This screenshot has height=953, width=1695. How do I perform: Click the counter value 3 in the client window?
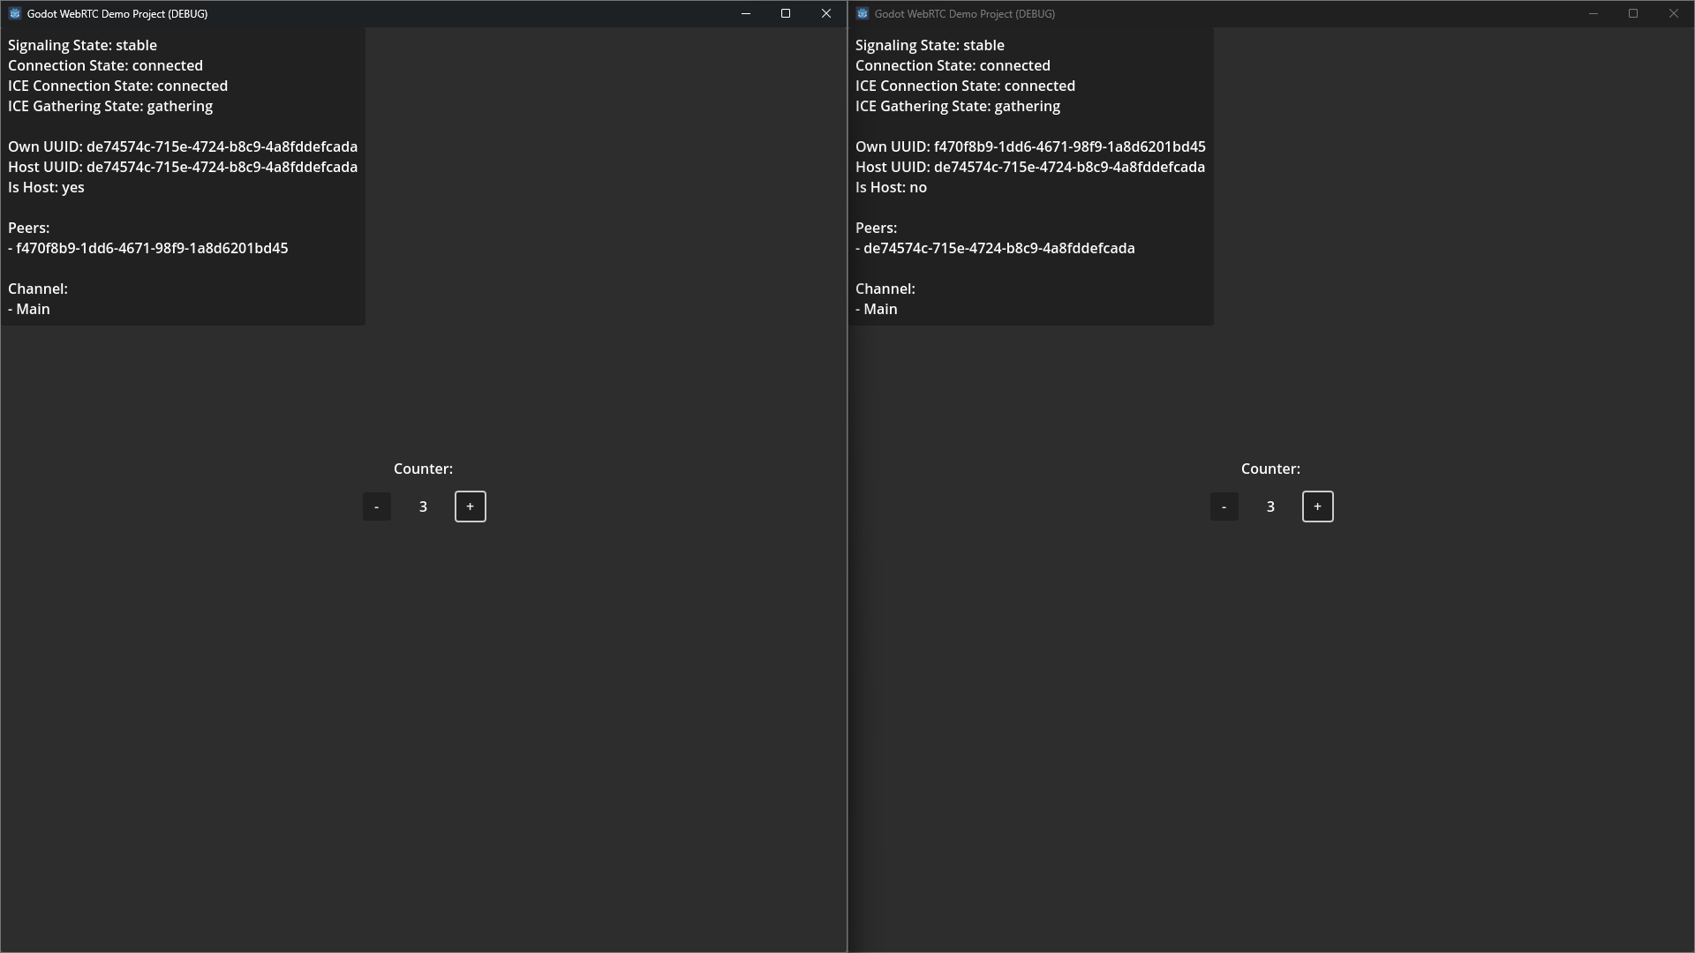(1270, 507)
